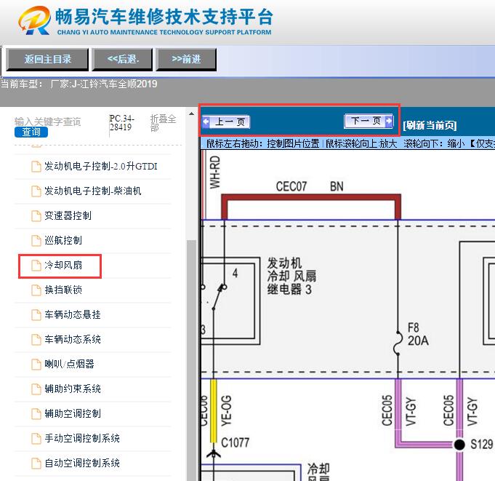Click the document icon beside 辅助约束系统
The width and height of the screenshot is (495, 481).
[x=36, y=389]
